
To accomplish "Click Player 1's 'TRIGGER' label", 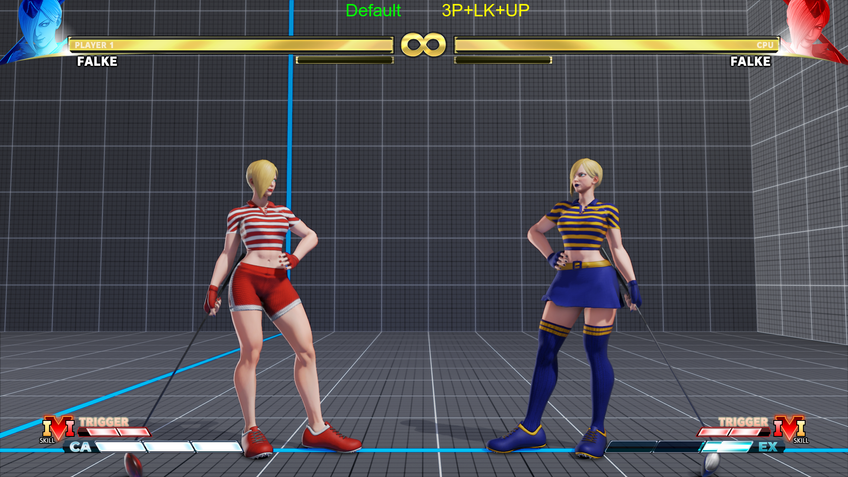I will [x=104, y=422].
